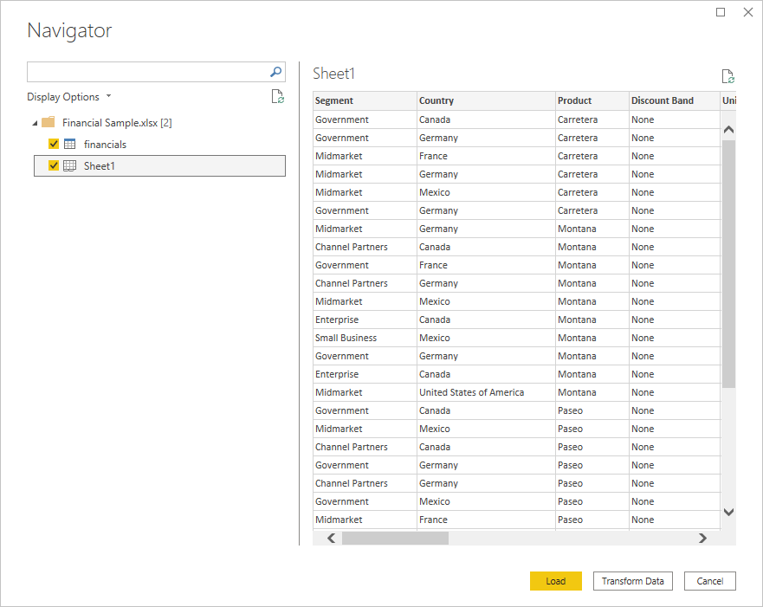Click the Segment column header
This screenshot has width=763, height=607.
pos(364,100)
